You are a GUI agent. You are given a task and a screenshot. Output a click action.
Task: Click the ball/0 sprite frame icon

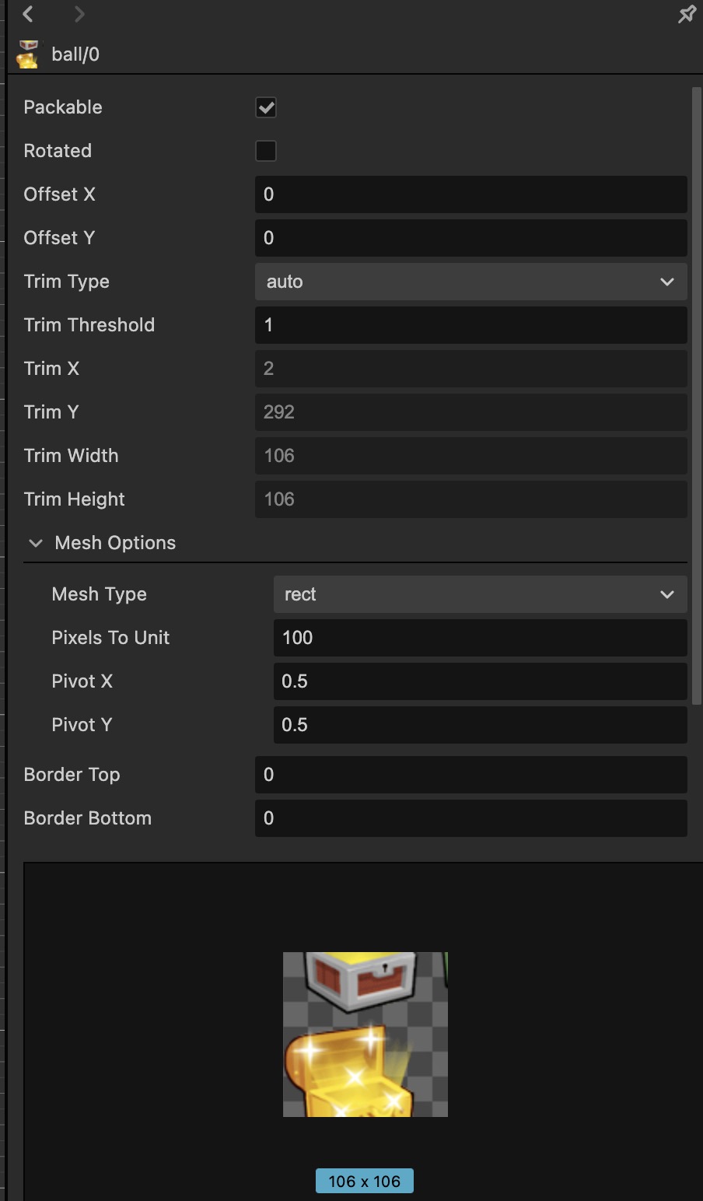pyautogui.click(x=28, y=54)
